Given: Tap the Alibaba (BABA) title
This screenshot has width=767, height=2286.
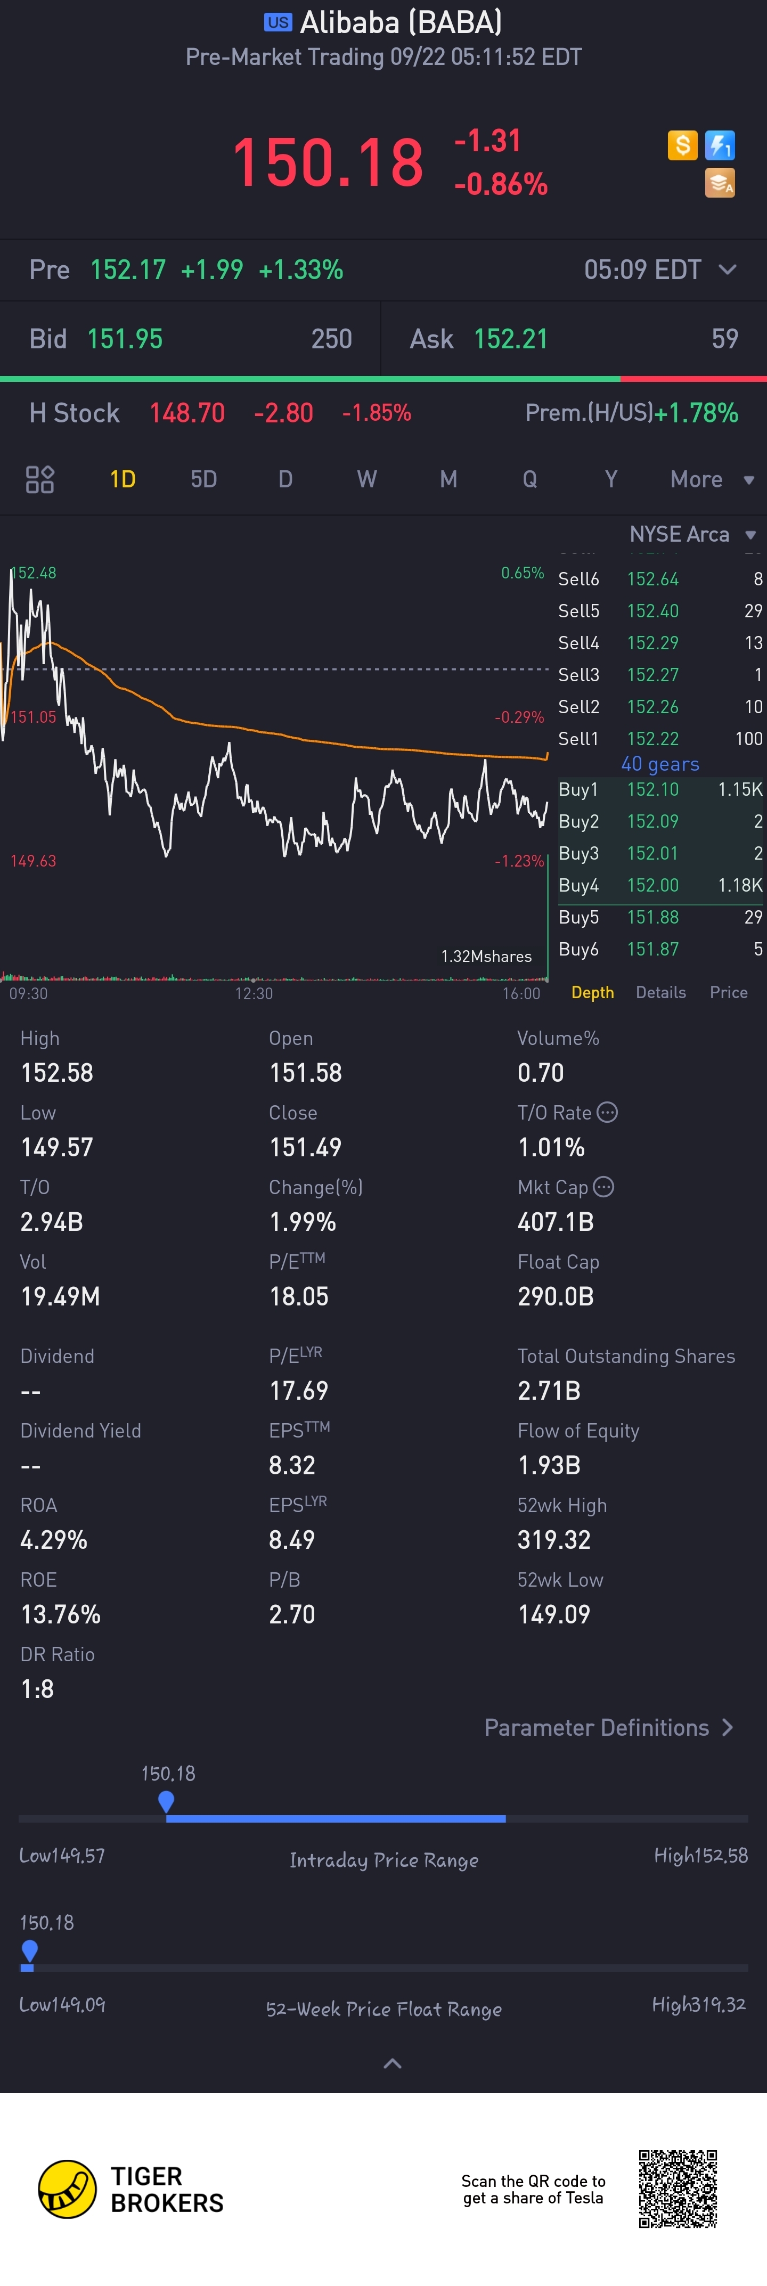Looking at the screenshot, I should tap(401, 22).
